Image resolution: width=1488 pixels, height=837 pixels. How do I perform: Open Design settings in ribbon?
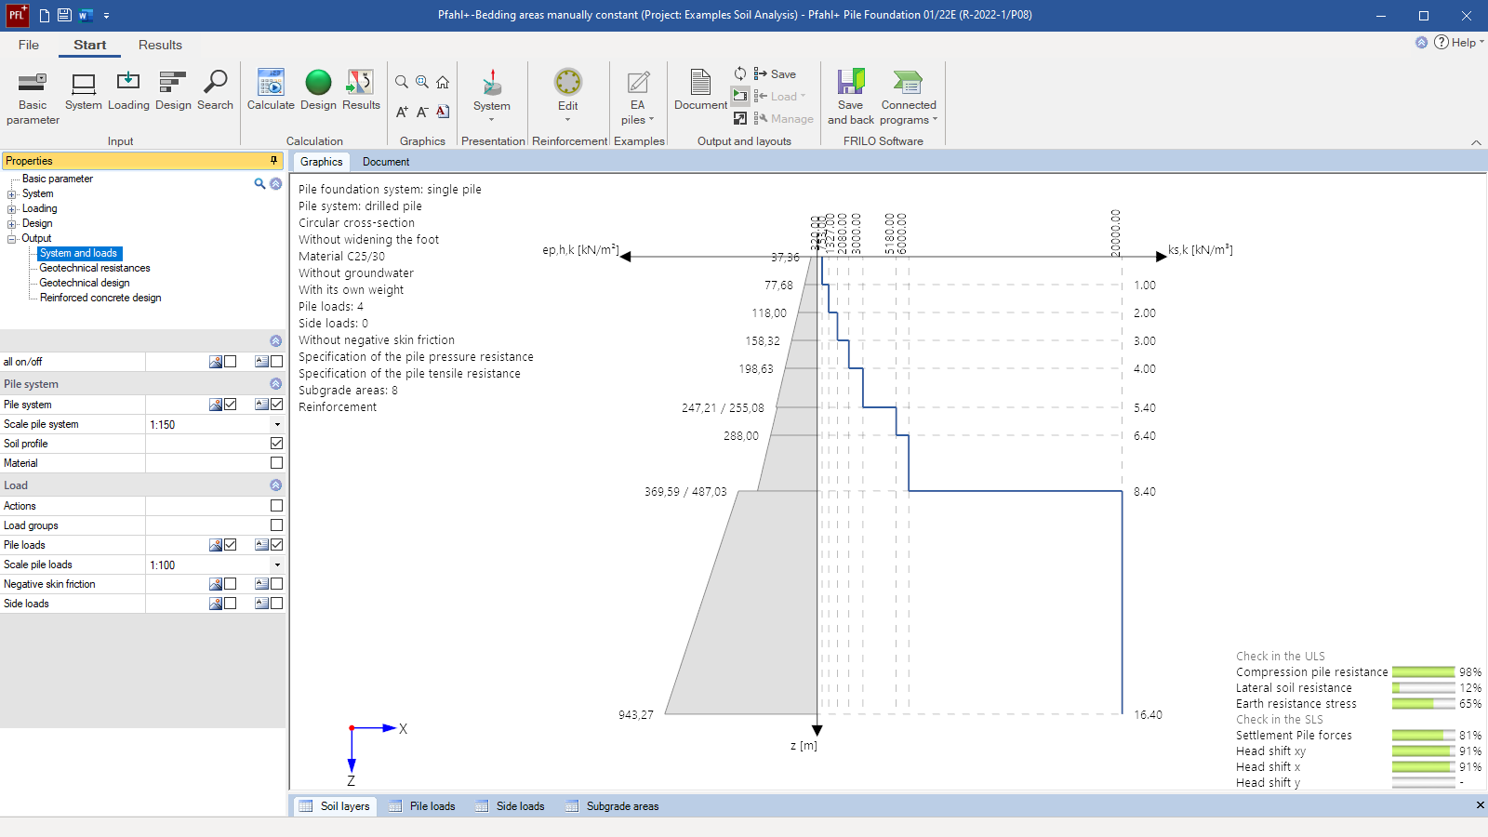point(173,91)
